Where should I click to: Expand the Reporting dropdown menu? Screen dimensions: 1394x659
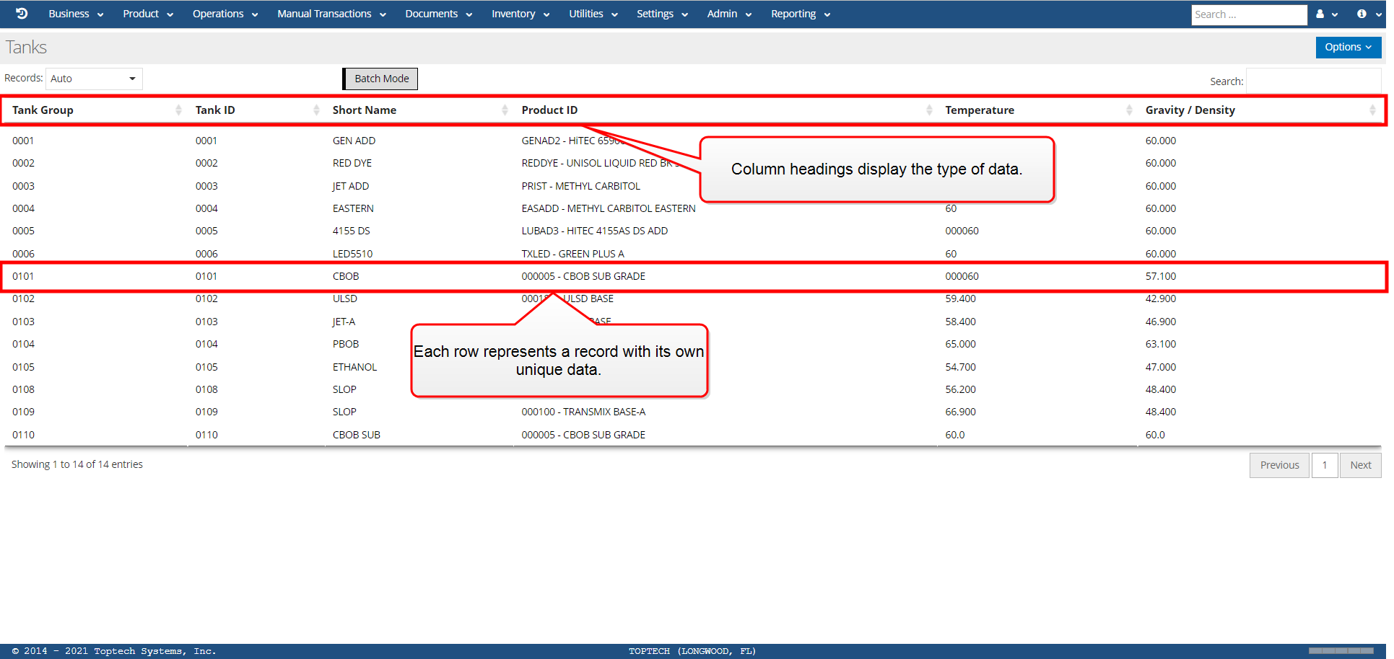coord(801,14)
